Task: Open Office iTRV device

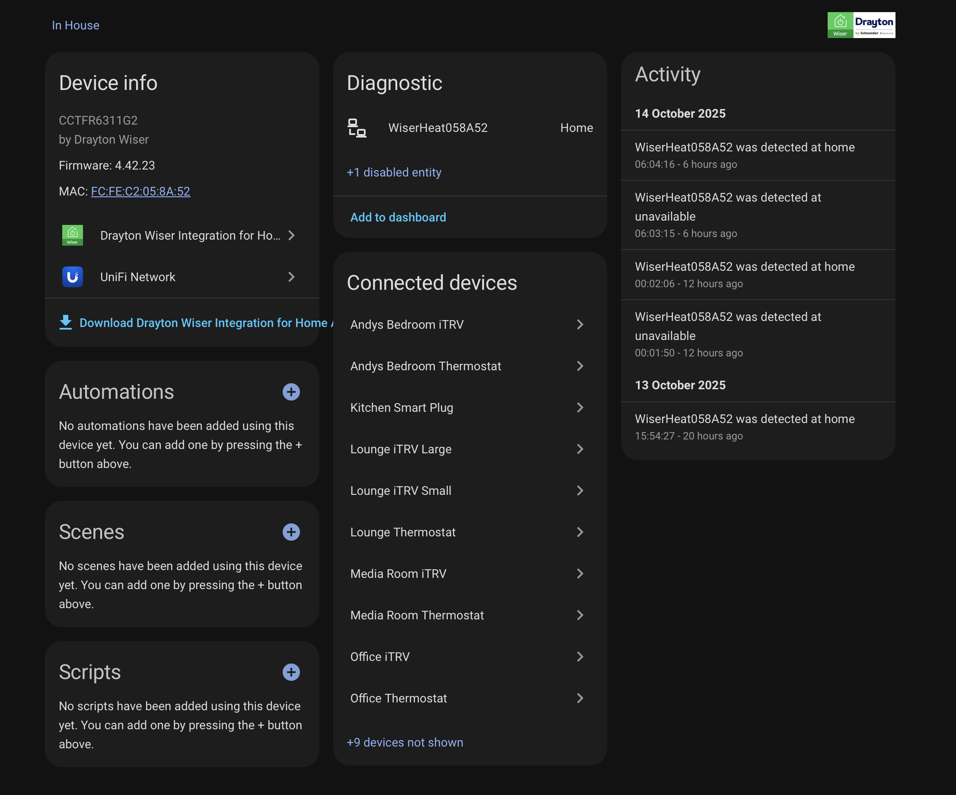Action: (470, 657)
